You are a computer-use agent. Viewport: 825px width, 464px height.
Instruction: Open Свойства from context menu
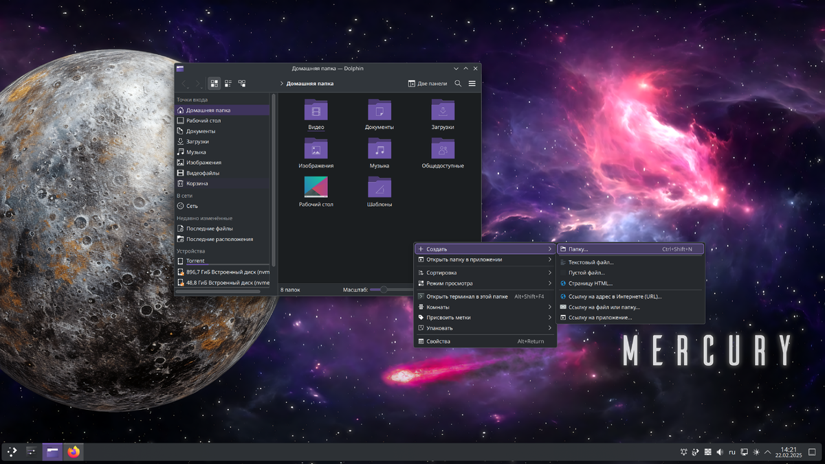[485, 341]
